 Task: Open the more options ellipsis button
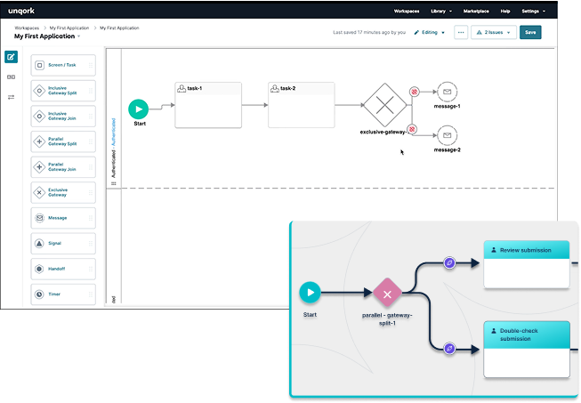pos(460,32)
